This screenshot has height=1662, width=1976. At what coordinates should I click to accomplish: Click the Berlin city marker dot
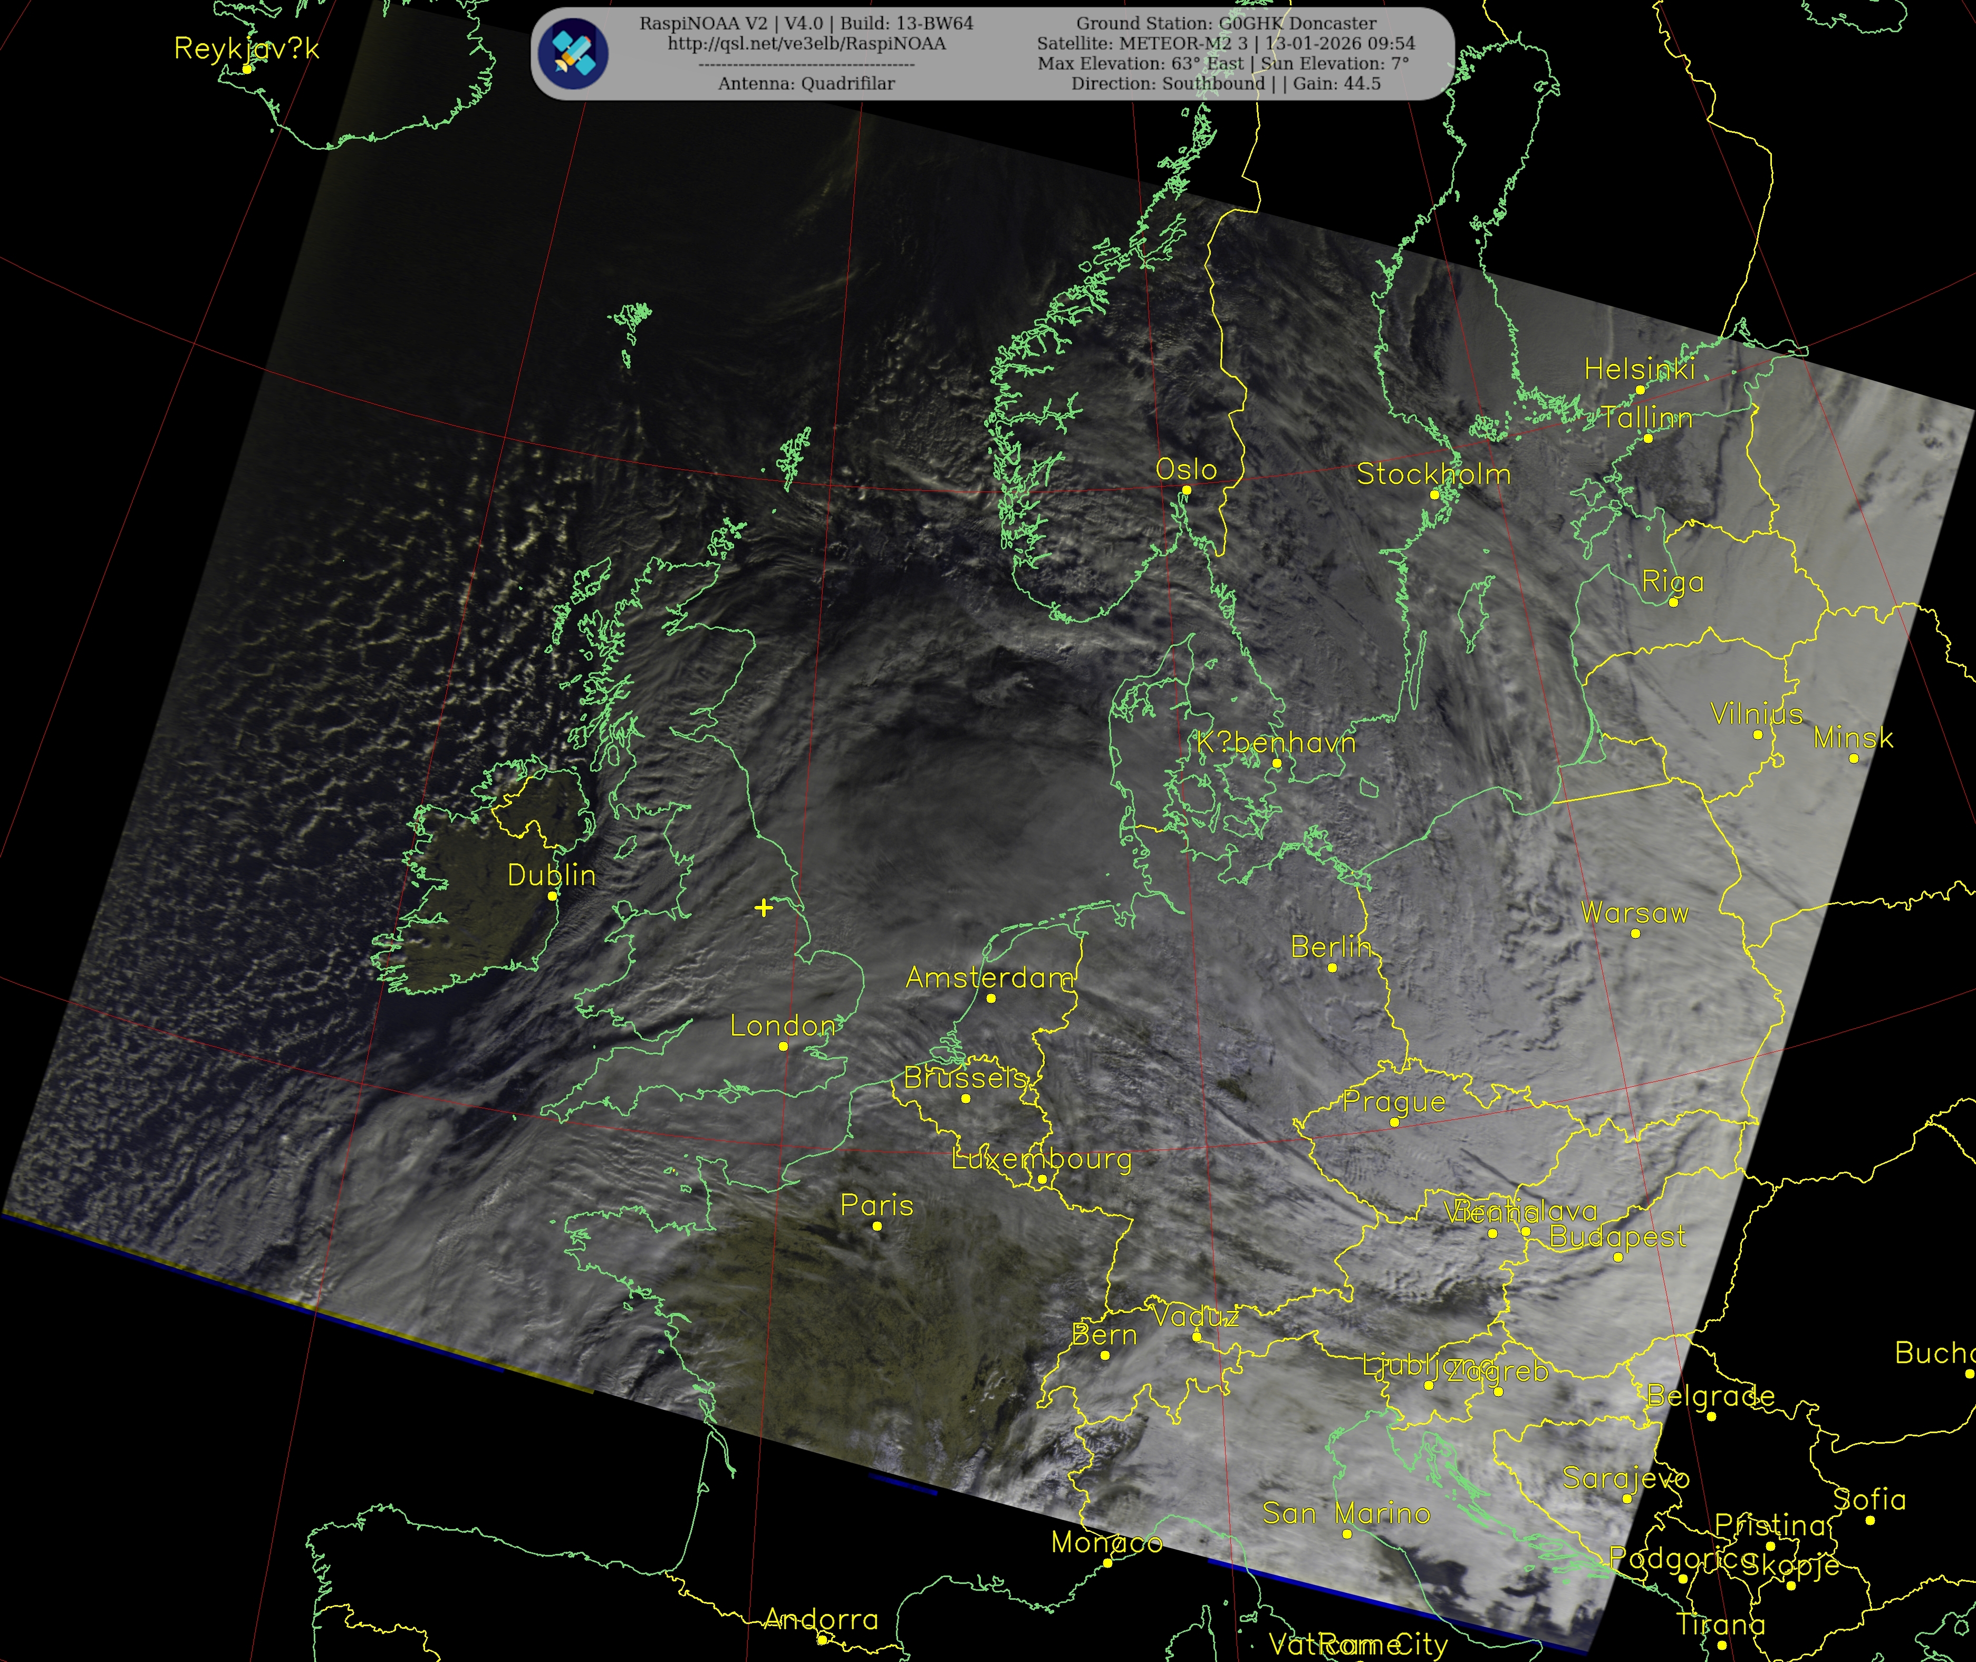click(1333, 968)
